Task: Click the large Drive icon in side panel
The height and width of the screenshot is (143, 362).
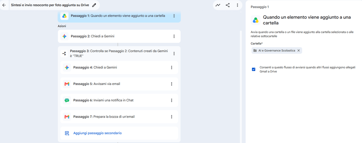Action: pyautogui.click(x=255, y=20)
